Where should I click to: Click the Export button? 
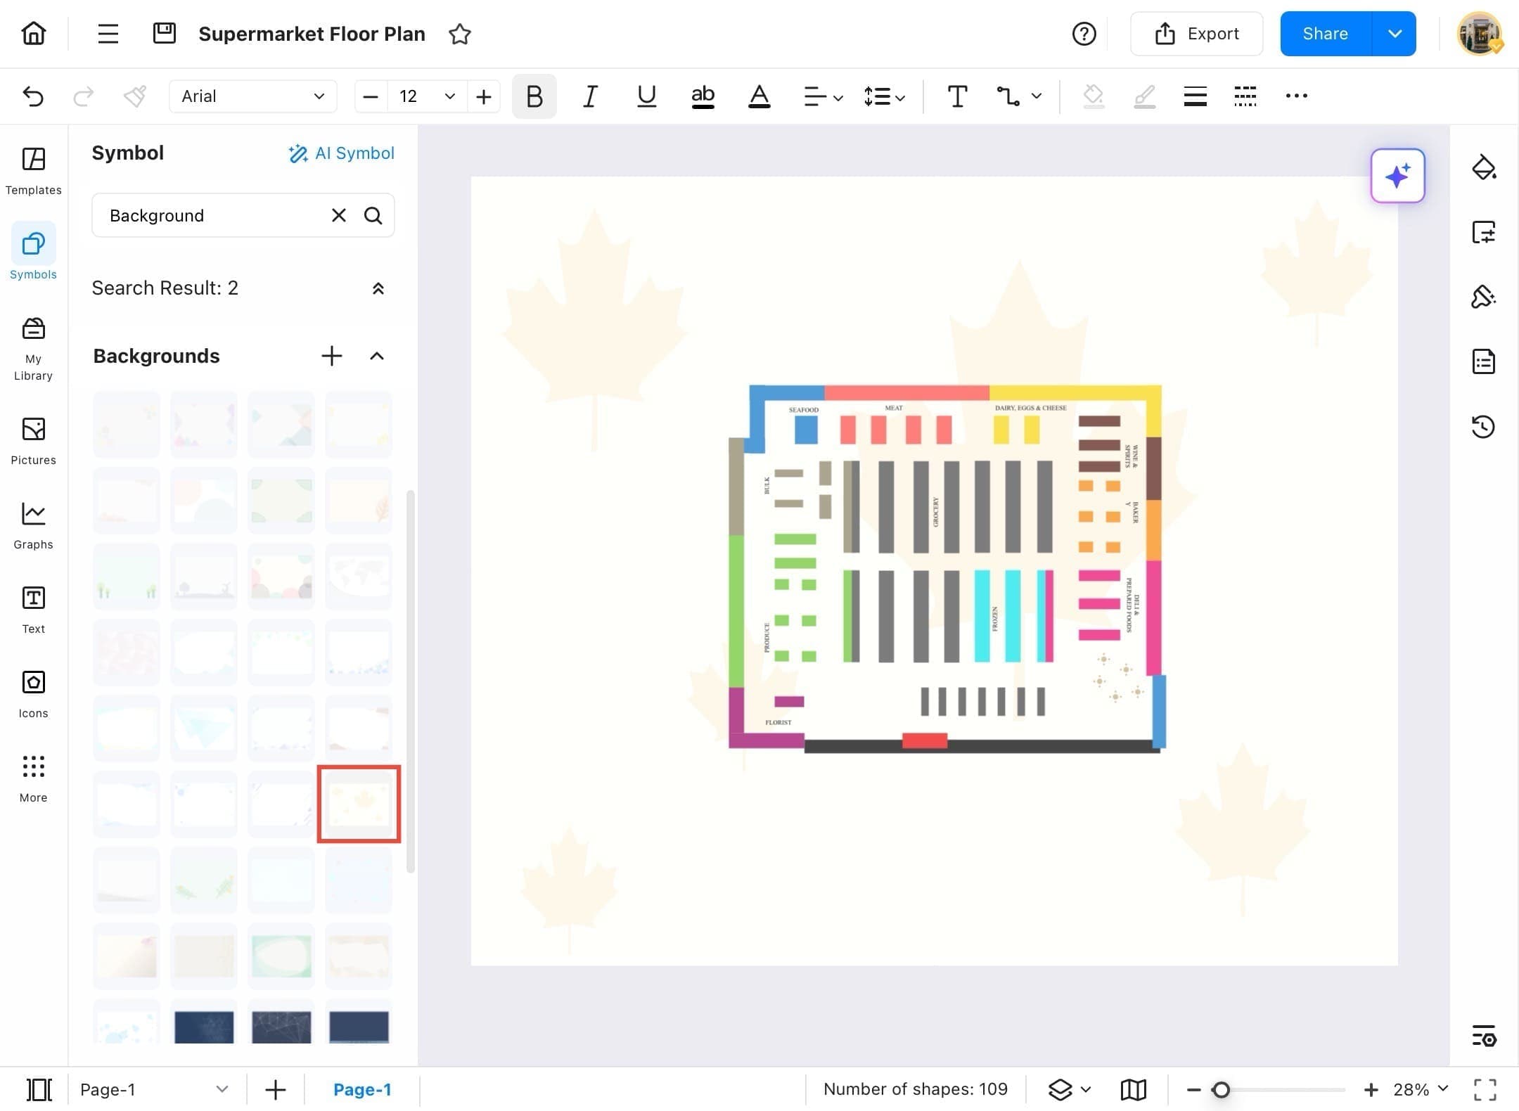(1196, 34)
